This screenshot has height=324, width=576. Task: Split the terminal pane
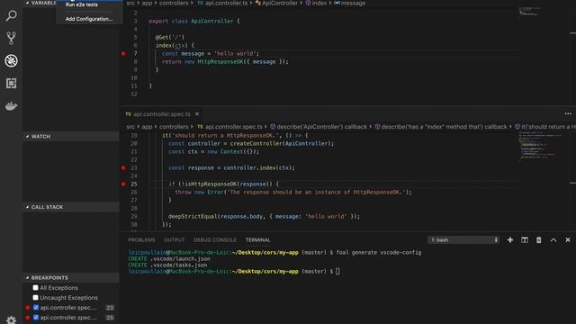tap(524, 240)
